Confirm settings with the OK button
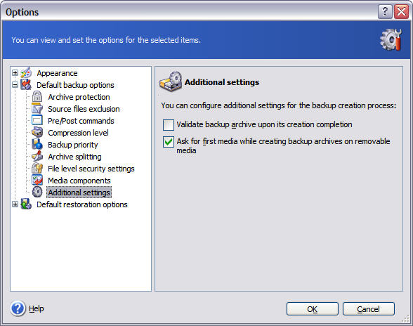The width and height of the screenshot is (413, 326). point(313,309)
